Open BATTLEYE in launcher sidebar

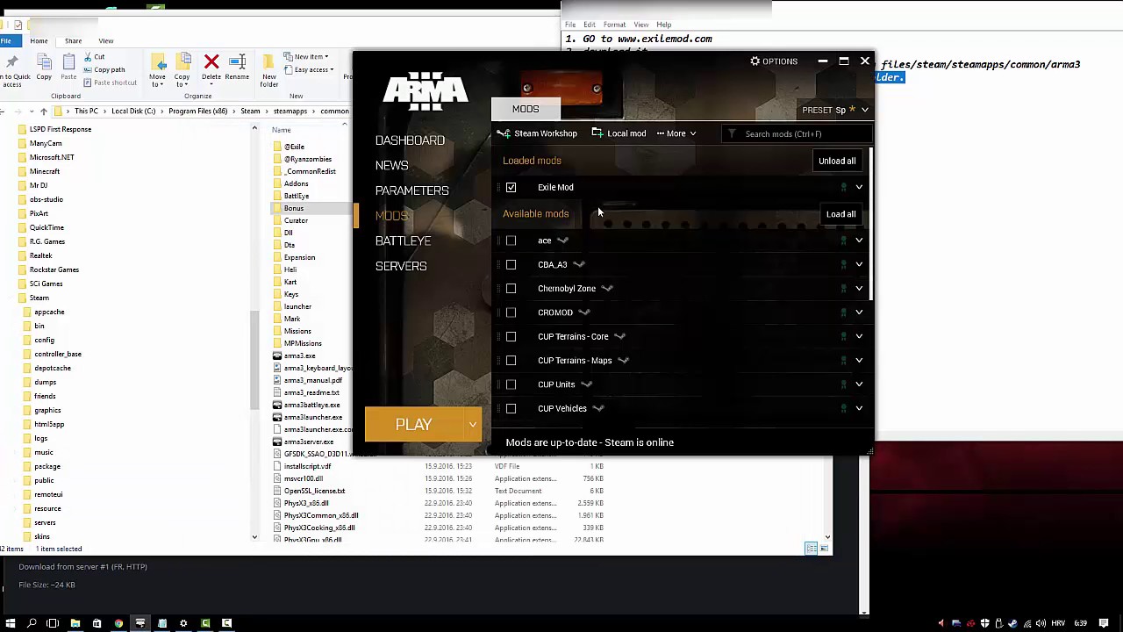[403, 241]
